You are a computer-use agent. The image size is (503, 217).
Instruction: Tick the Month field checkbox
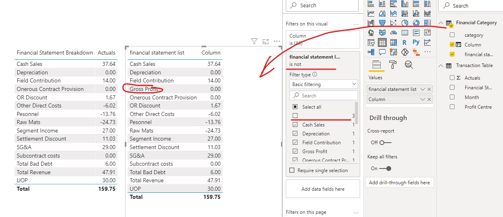tap(452, 97)
